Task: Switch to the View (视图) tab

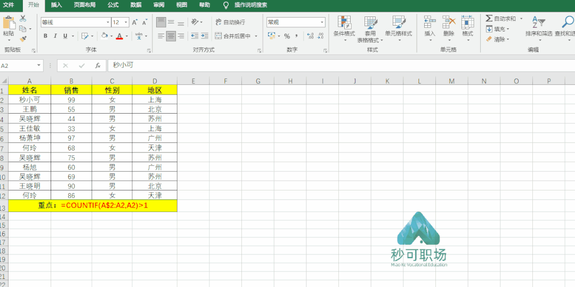Action: [x=182, y=5]
